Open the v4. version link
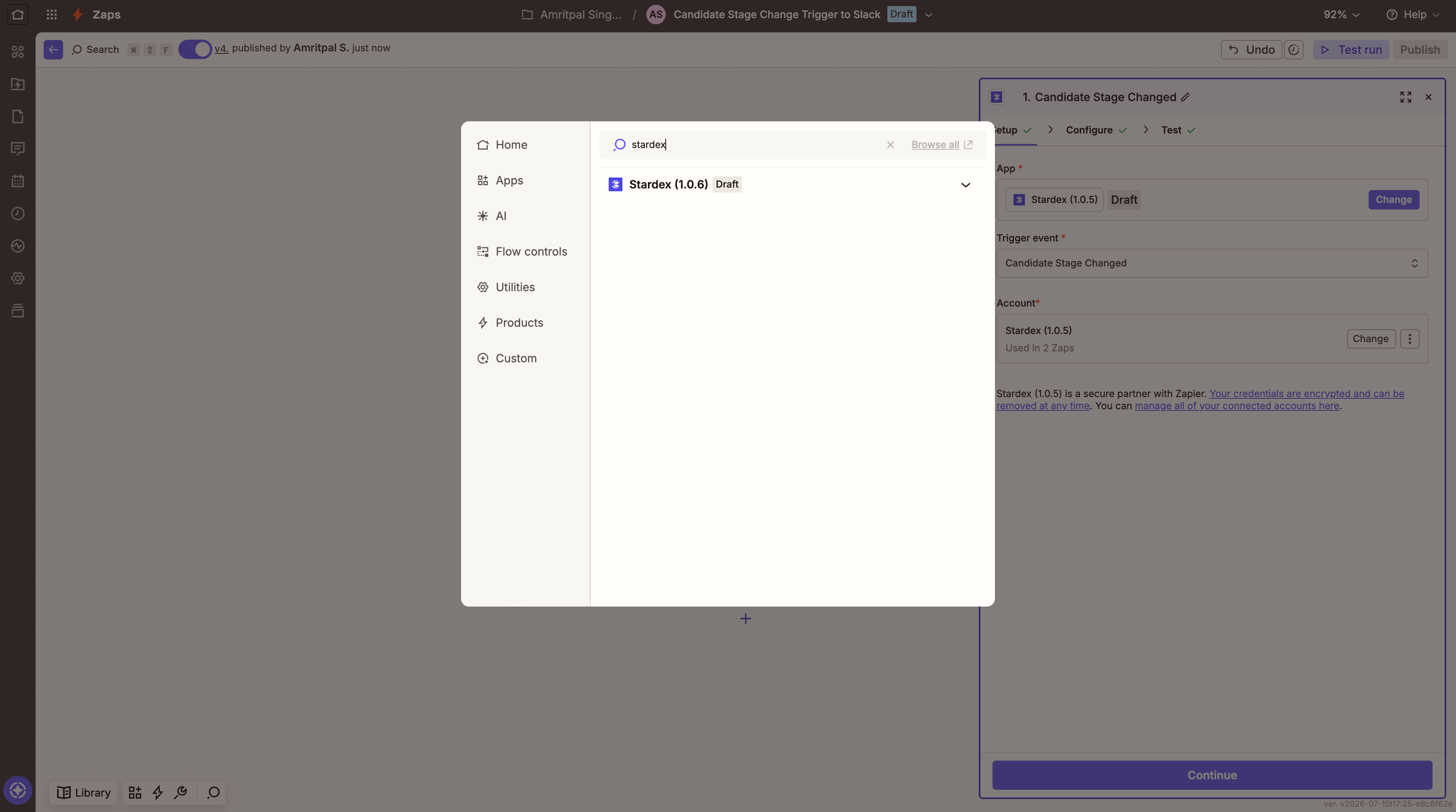Viewport: 1456px width, 812px height. [x=221, y=49]
